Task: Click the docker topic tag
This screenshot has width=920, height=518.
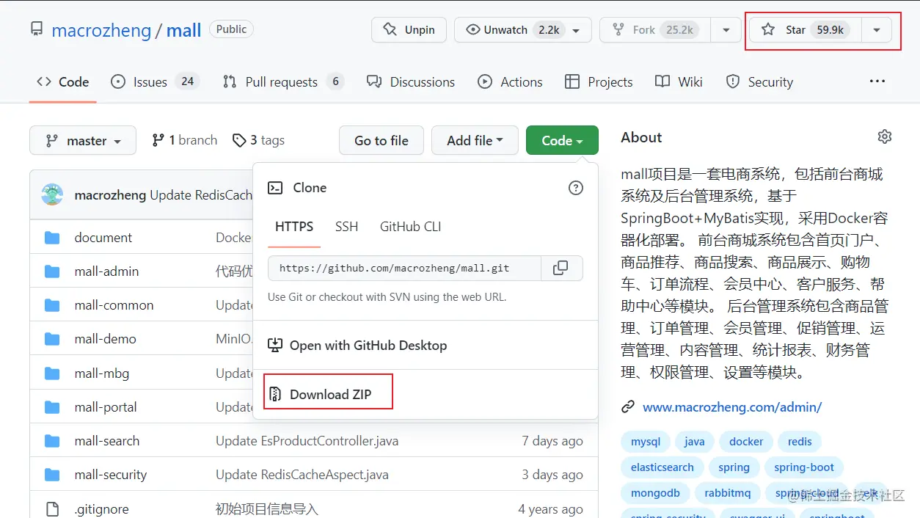Action: (x=746, y=442)
